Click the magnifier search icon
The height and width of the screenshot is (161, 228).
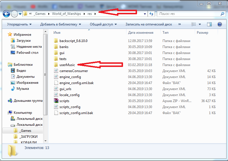pos(222,14)
